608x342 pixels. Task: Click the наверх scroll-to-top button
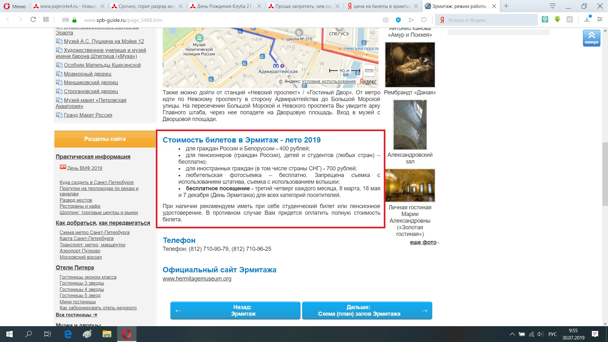pyautogui.click(x=592, y=38)
